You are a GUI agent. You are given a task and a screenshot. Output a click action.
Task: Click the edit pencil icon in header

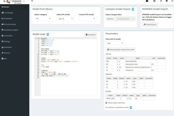[x=161, y=1]
